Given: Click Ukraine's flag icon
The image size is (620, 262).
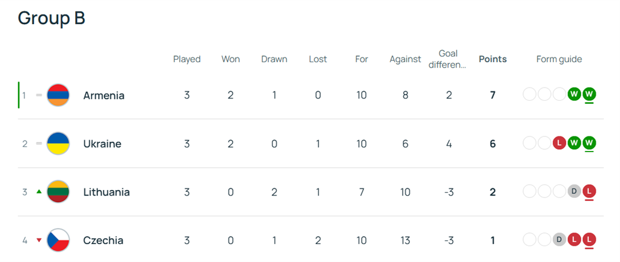Looking at the screenshot, I should tap(58, 144).
